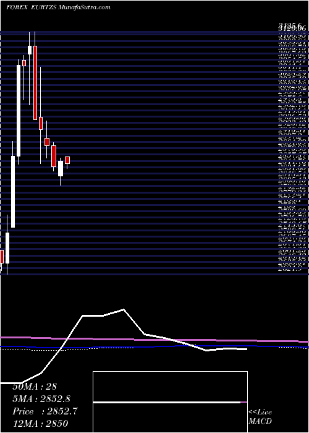Viewport: 309px width, 433px height.
Task: Click the tallest red candlestick body
Action: point(35,83)
